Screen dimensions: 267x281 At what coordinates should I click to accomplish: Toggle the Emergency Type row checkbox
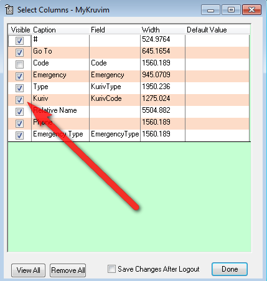click(x=19, y=135)
